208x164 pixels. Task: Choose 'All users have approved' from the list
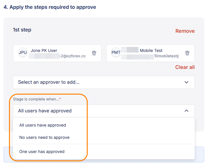[x=104, y=125]
